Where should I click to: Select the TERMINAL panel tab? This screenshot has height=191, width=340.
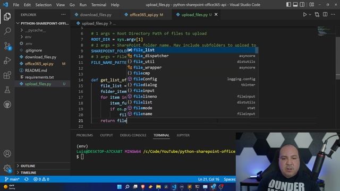(x=161, y=135)
